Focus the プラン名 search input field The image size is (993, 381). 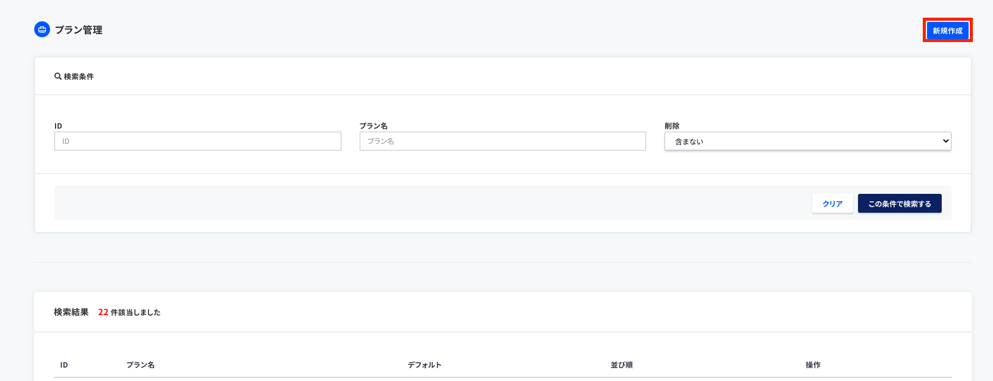pos(503,141)
